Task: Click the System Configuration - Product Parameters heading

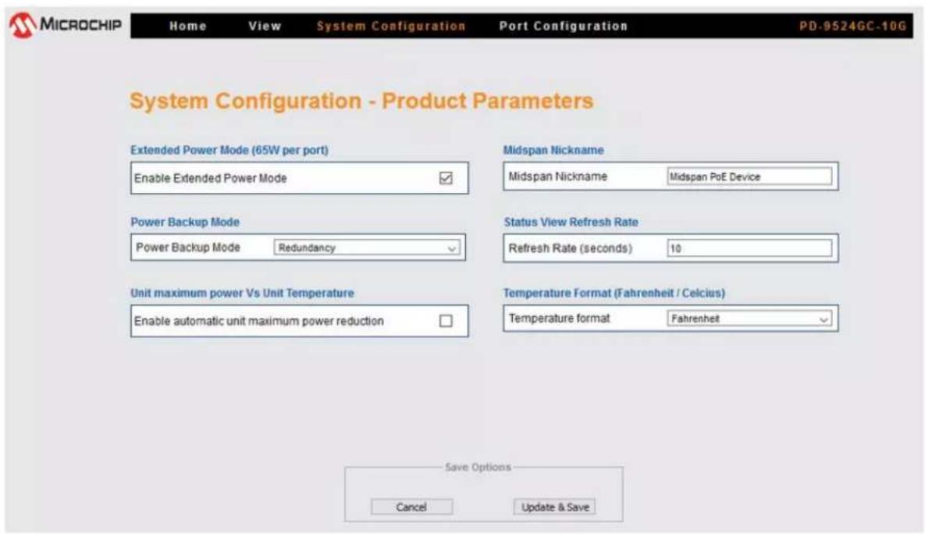Action: pyautogui.click(x=361, y=101)
